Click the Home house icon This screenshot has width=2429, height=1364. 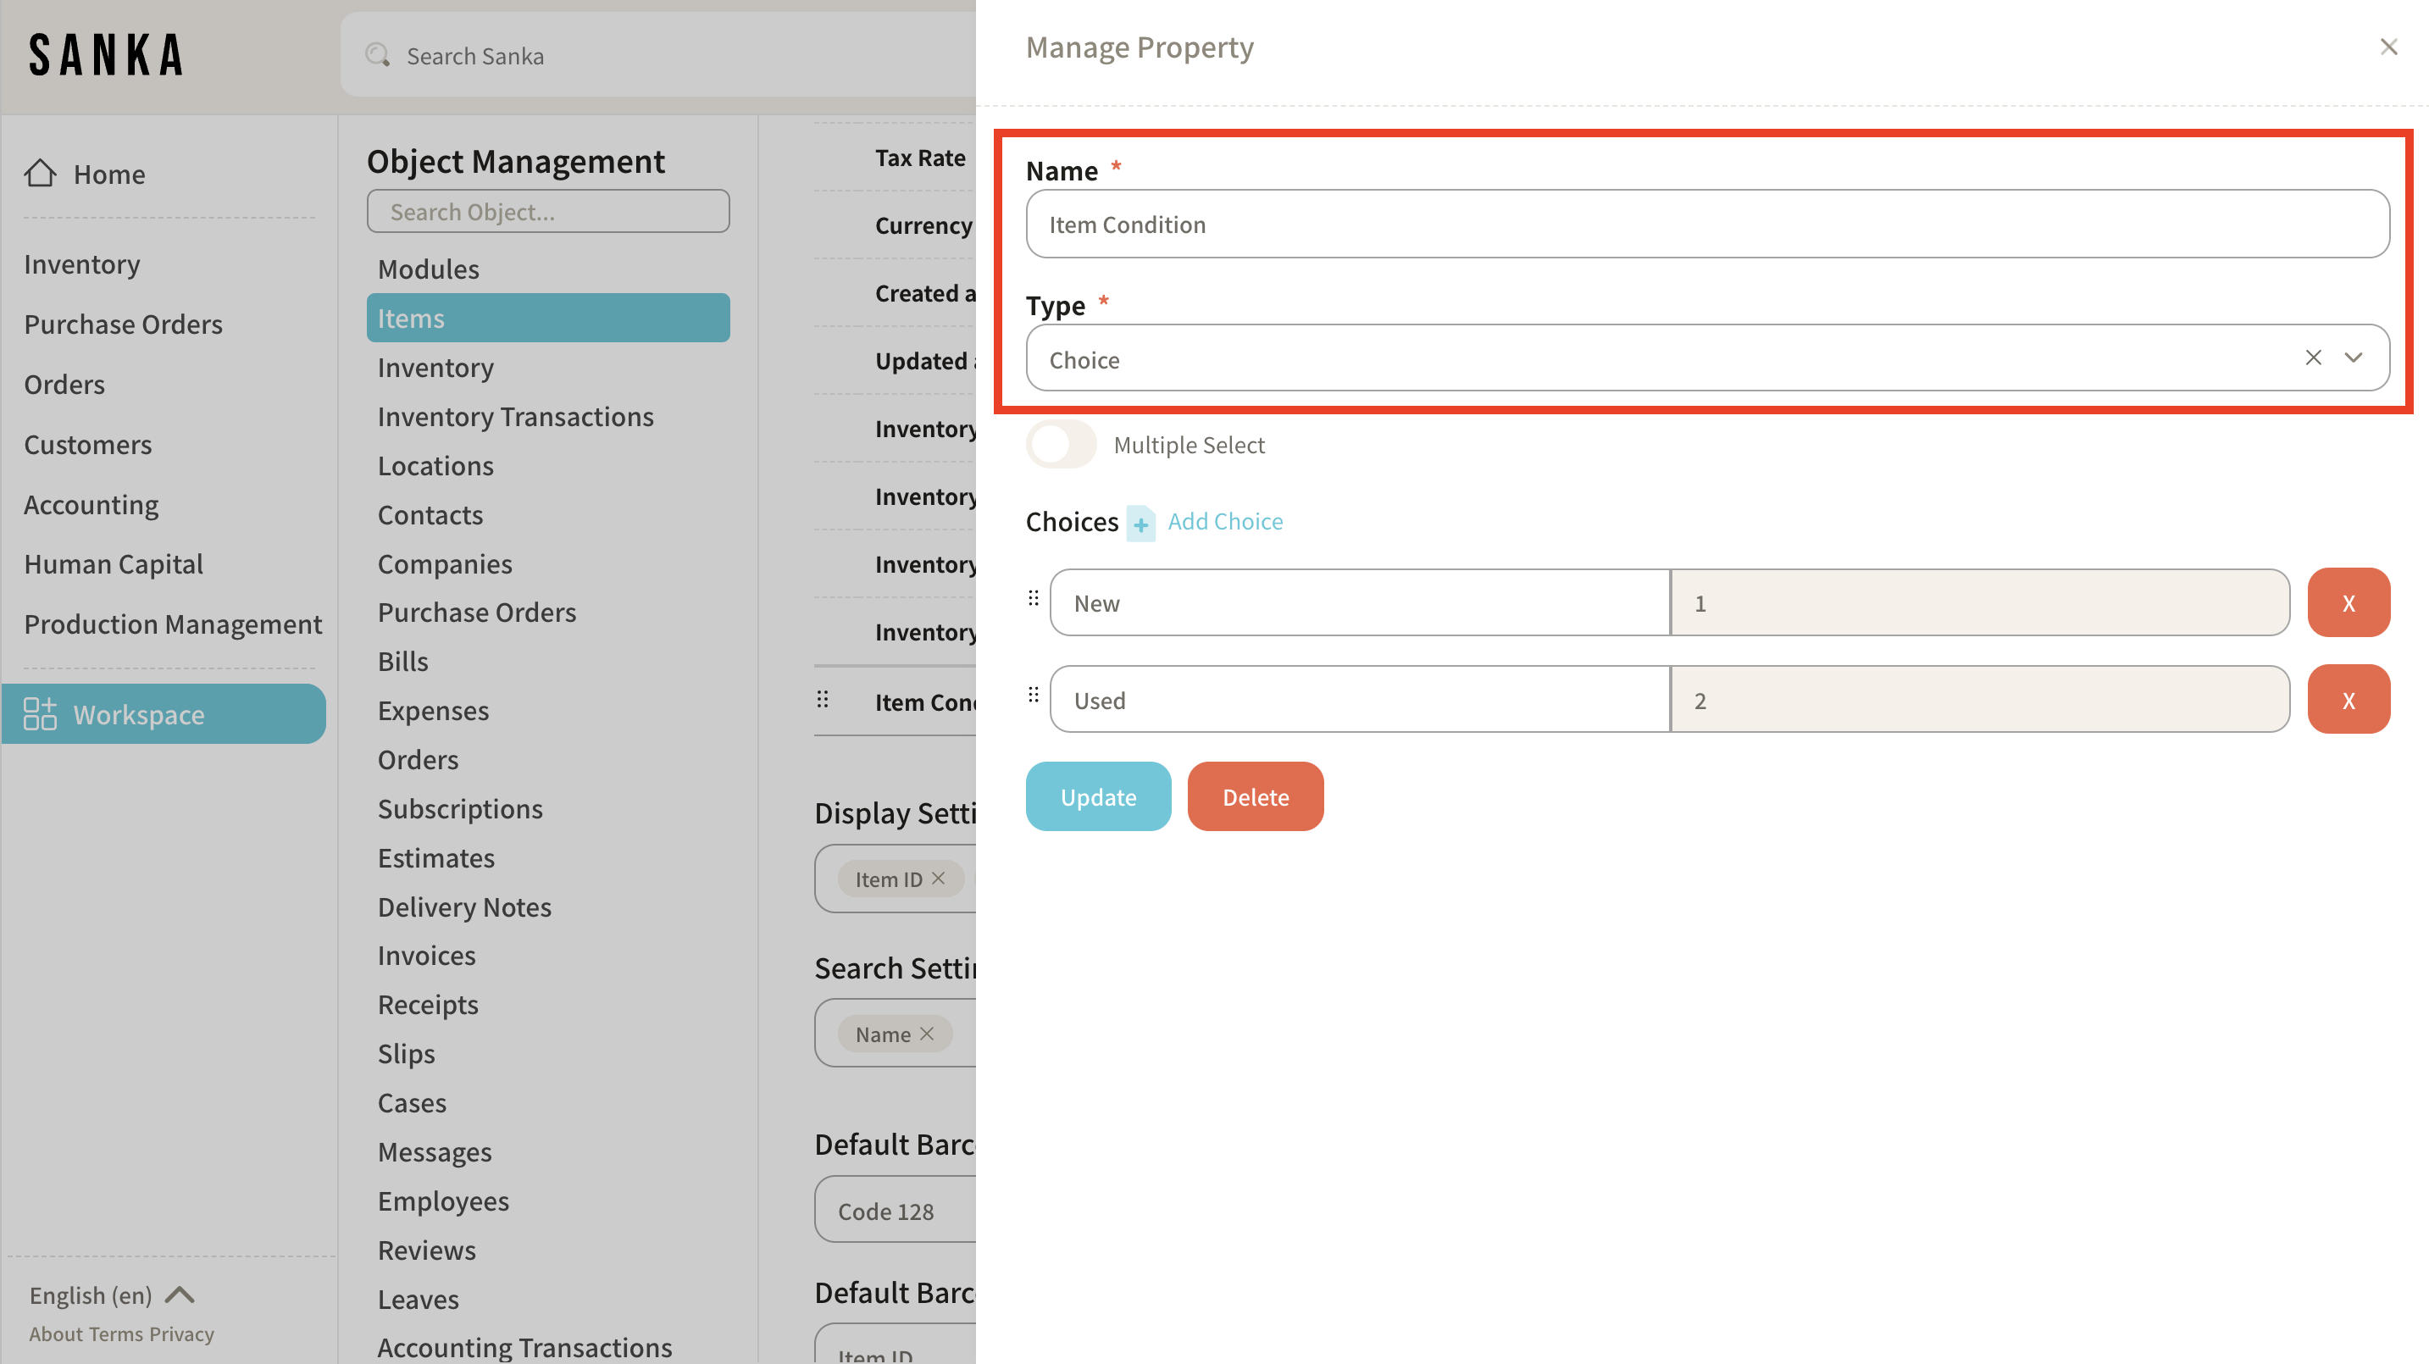40,174
